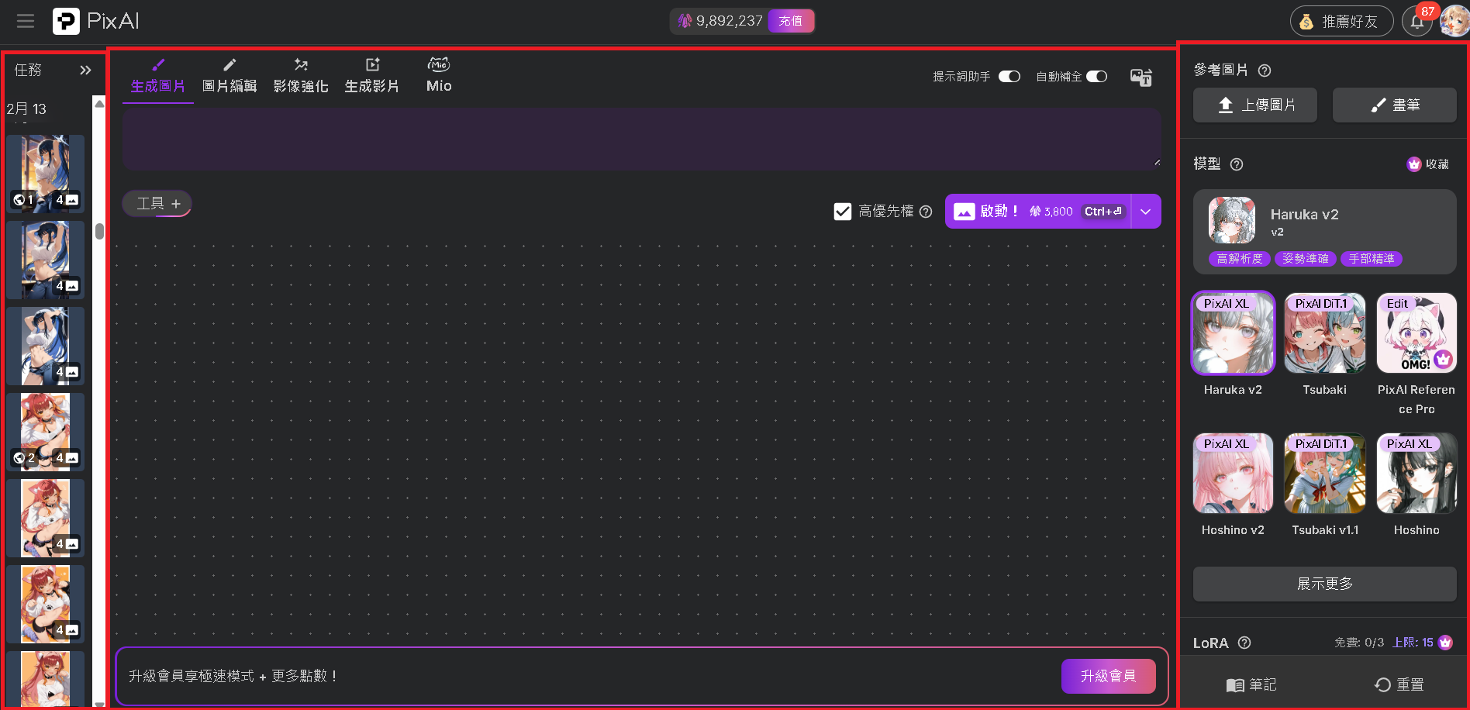Viewport: 1470px width, 710px height.
Task: Click 展示更多 to show more models
Action: [1324, 584]
